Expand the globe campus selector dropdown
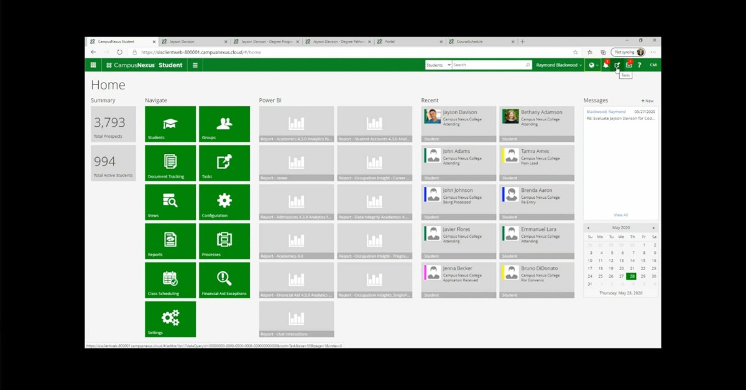The height and width of the screenshot is (390, 746). point(593,65)
